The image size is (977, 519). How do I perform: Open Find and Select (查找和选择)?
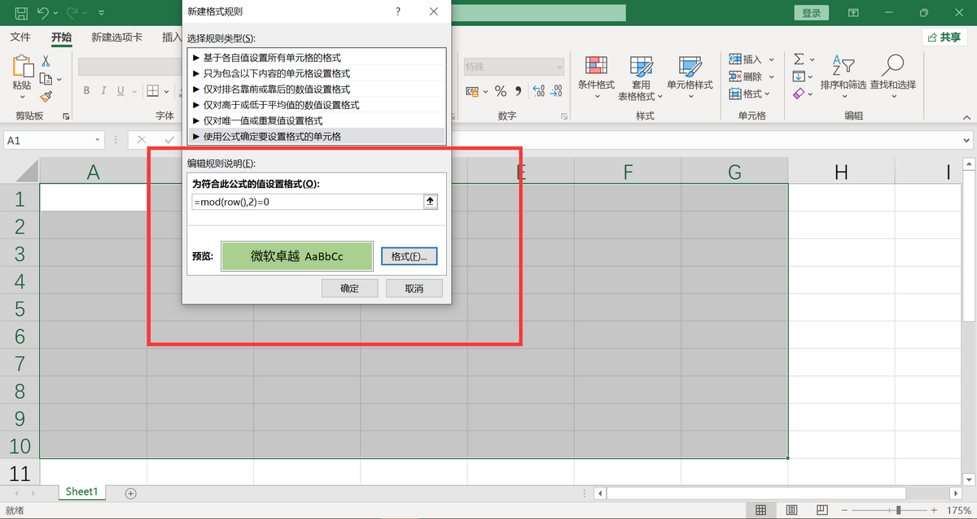point(893,77)
